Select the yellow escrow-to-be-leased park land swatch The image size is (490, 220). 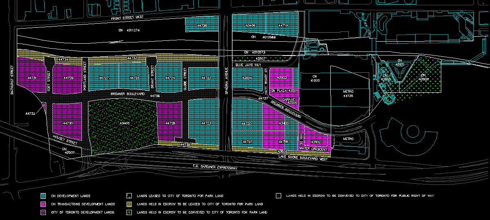click(x=129, y=204)
